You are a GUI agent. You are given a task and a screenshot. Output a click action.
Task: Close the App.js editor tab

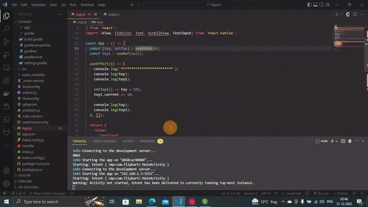[95, 14]
